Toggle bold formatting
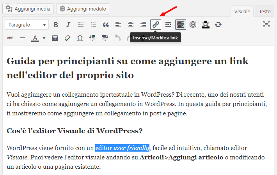Screen dimensions: 277x175 tap(56, 25)
